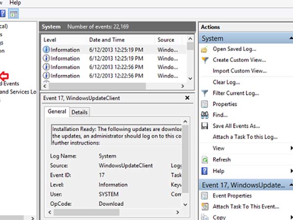The width and height of the screenshot is (293, 220).
Task: Click the Filter Current Log funnel icon
Action: pyautogui.click(x=205, y=93)
